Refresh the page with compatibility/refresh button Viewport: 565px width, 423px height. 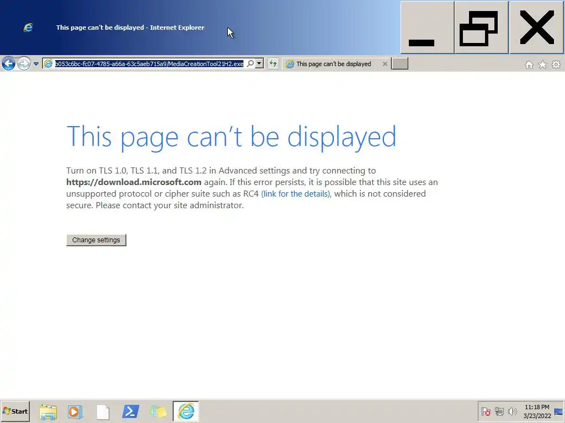(x=273, y=64)
